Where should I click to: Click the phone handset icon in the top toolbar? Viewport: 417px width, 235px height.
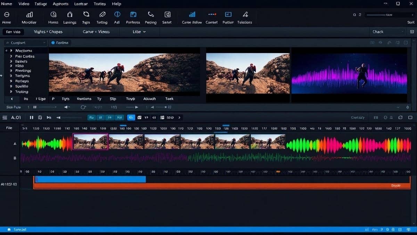pos(151,15)
